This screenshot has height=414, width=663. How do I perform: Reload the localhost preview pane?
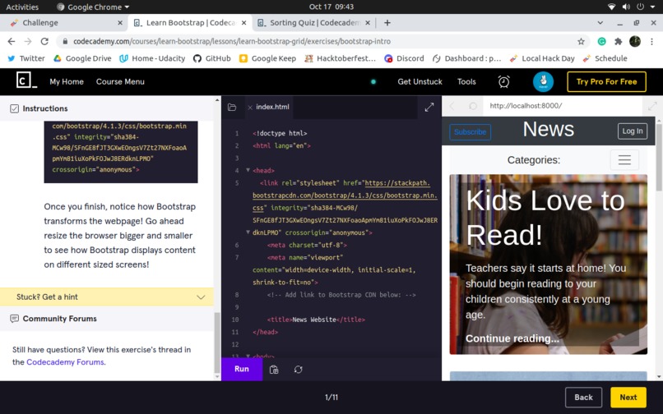coord(473,106)
